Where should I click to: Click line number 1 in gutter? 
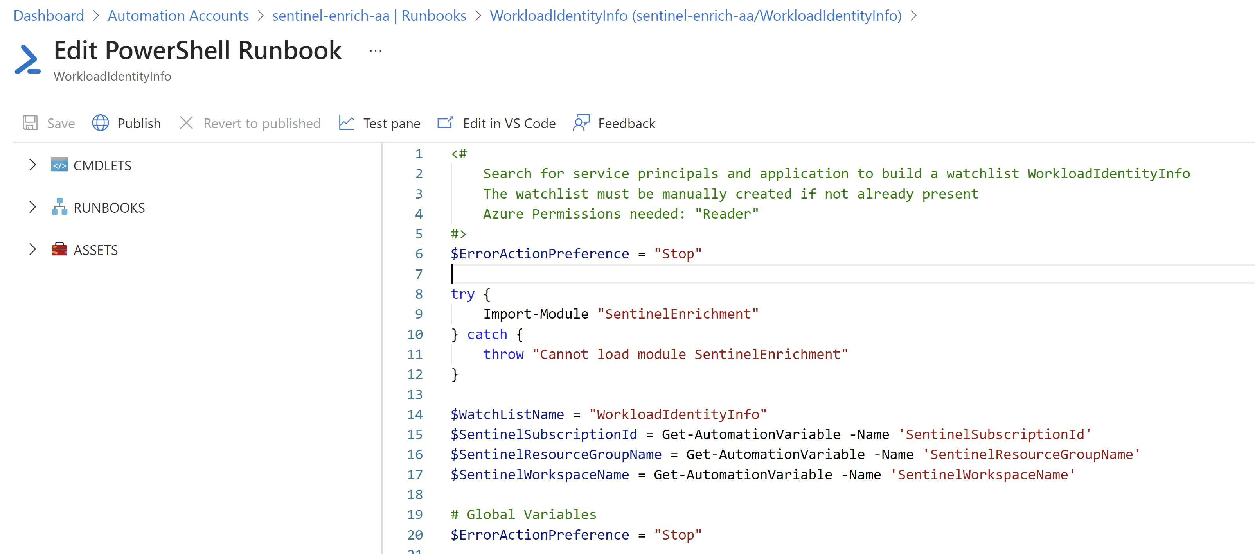click(x=419, y=154)
